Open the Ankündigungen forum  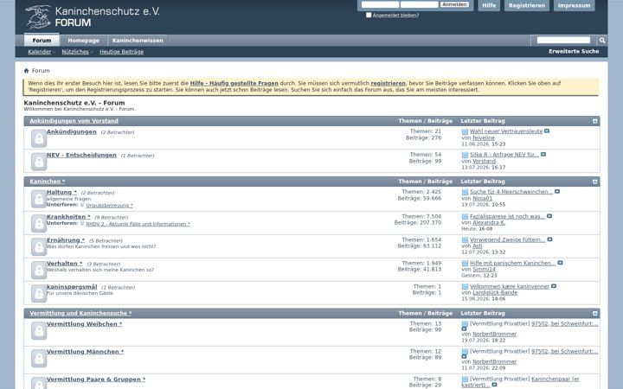(72, 131)
